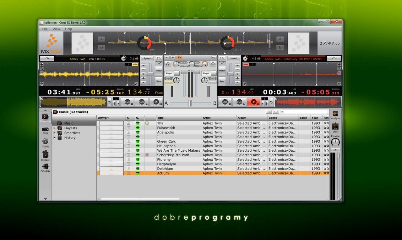Click deck A CD button
The height and width of the screenshot is (240, 402).
(47, 59)
